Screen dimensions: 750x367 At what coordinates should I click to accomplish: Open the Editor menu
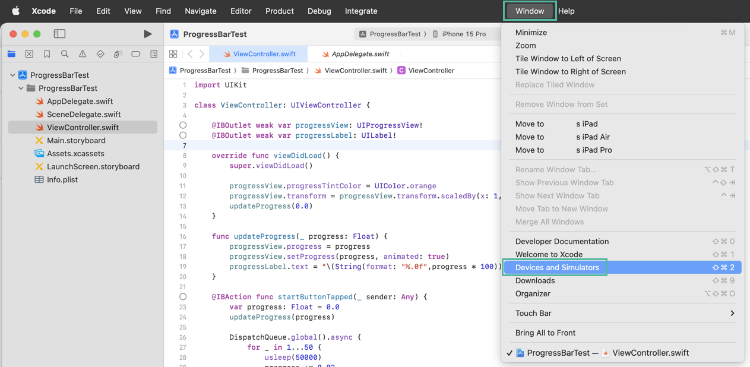coord(241,11)
